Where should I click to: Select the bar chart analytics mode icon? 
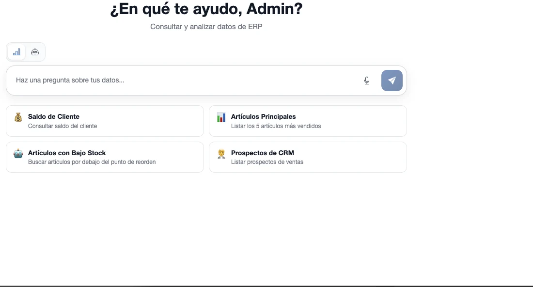(x=16, y=52)
